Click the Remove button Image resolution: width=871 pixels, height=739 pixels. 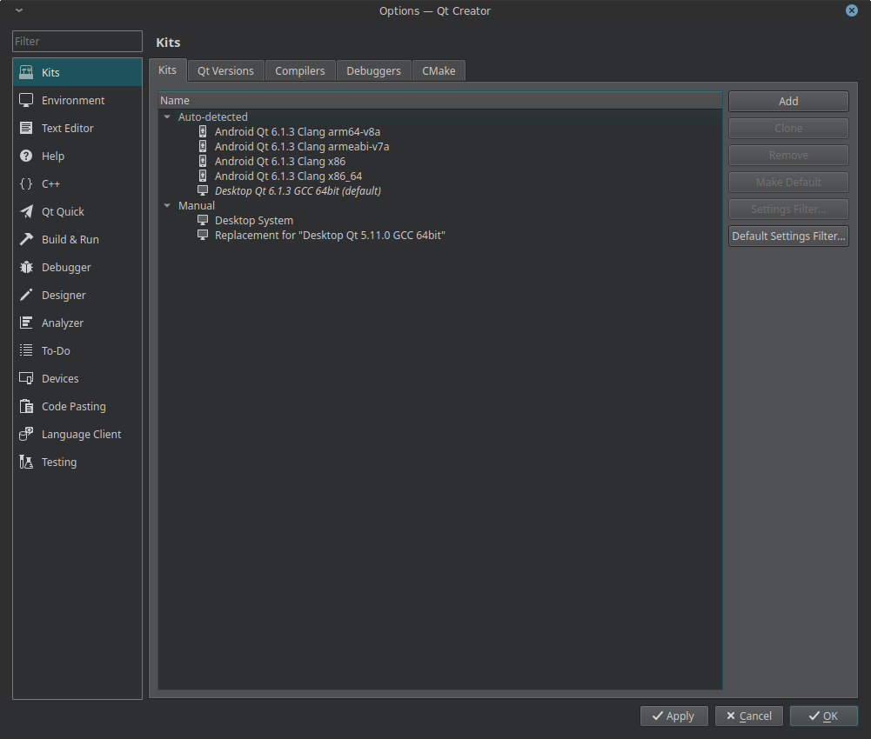[x=788, y=156]
